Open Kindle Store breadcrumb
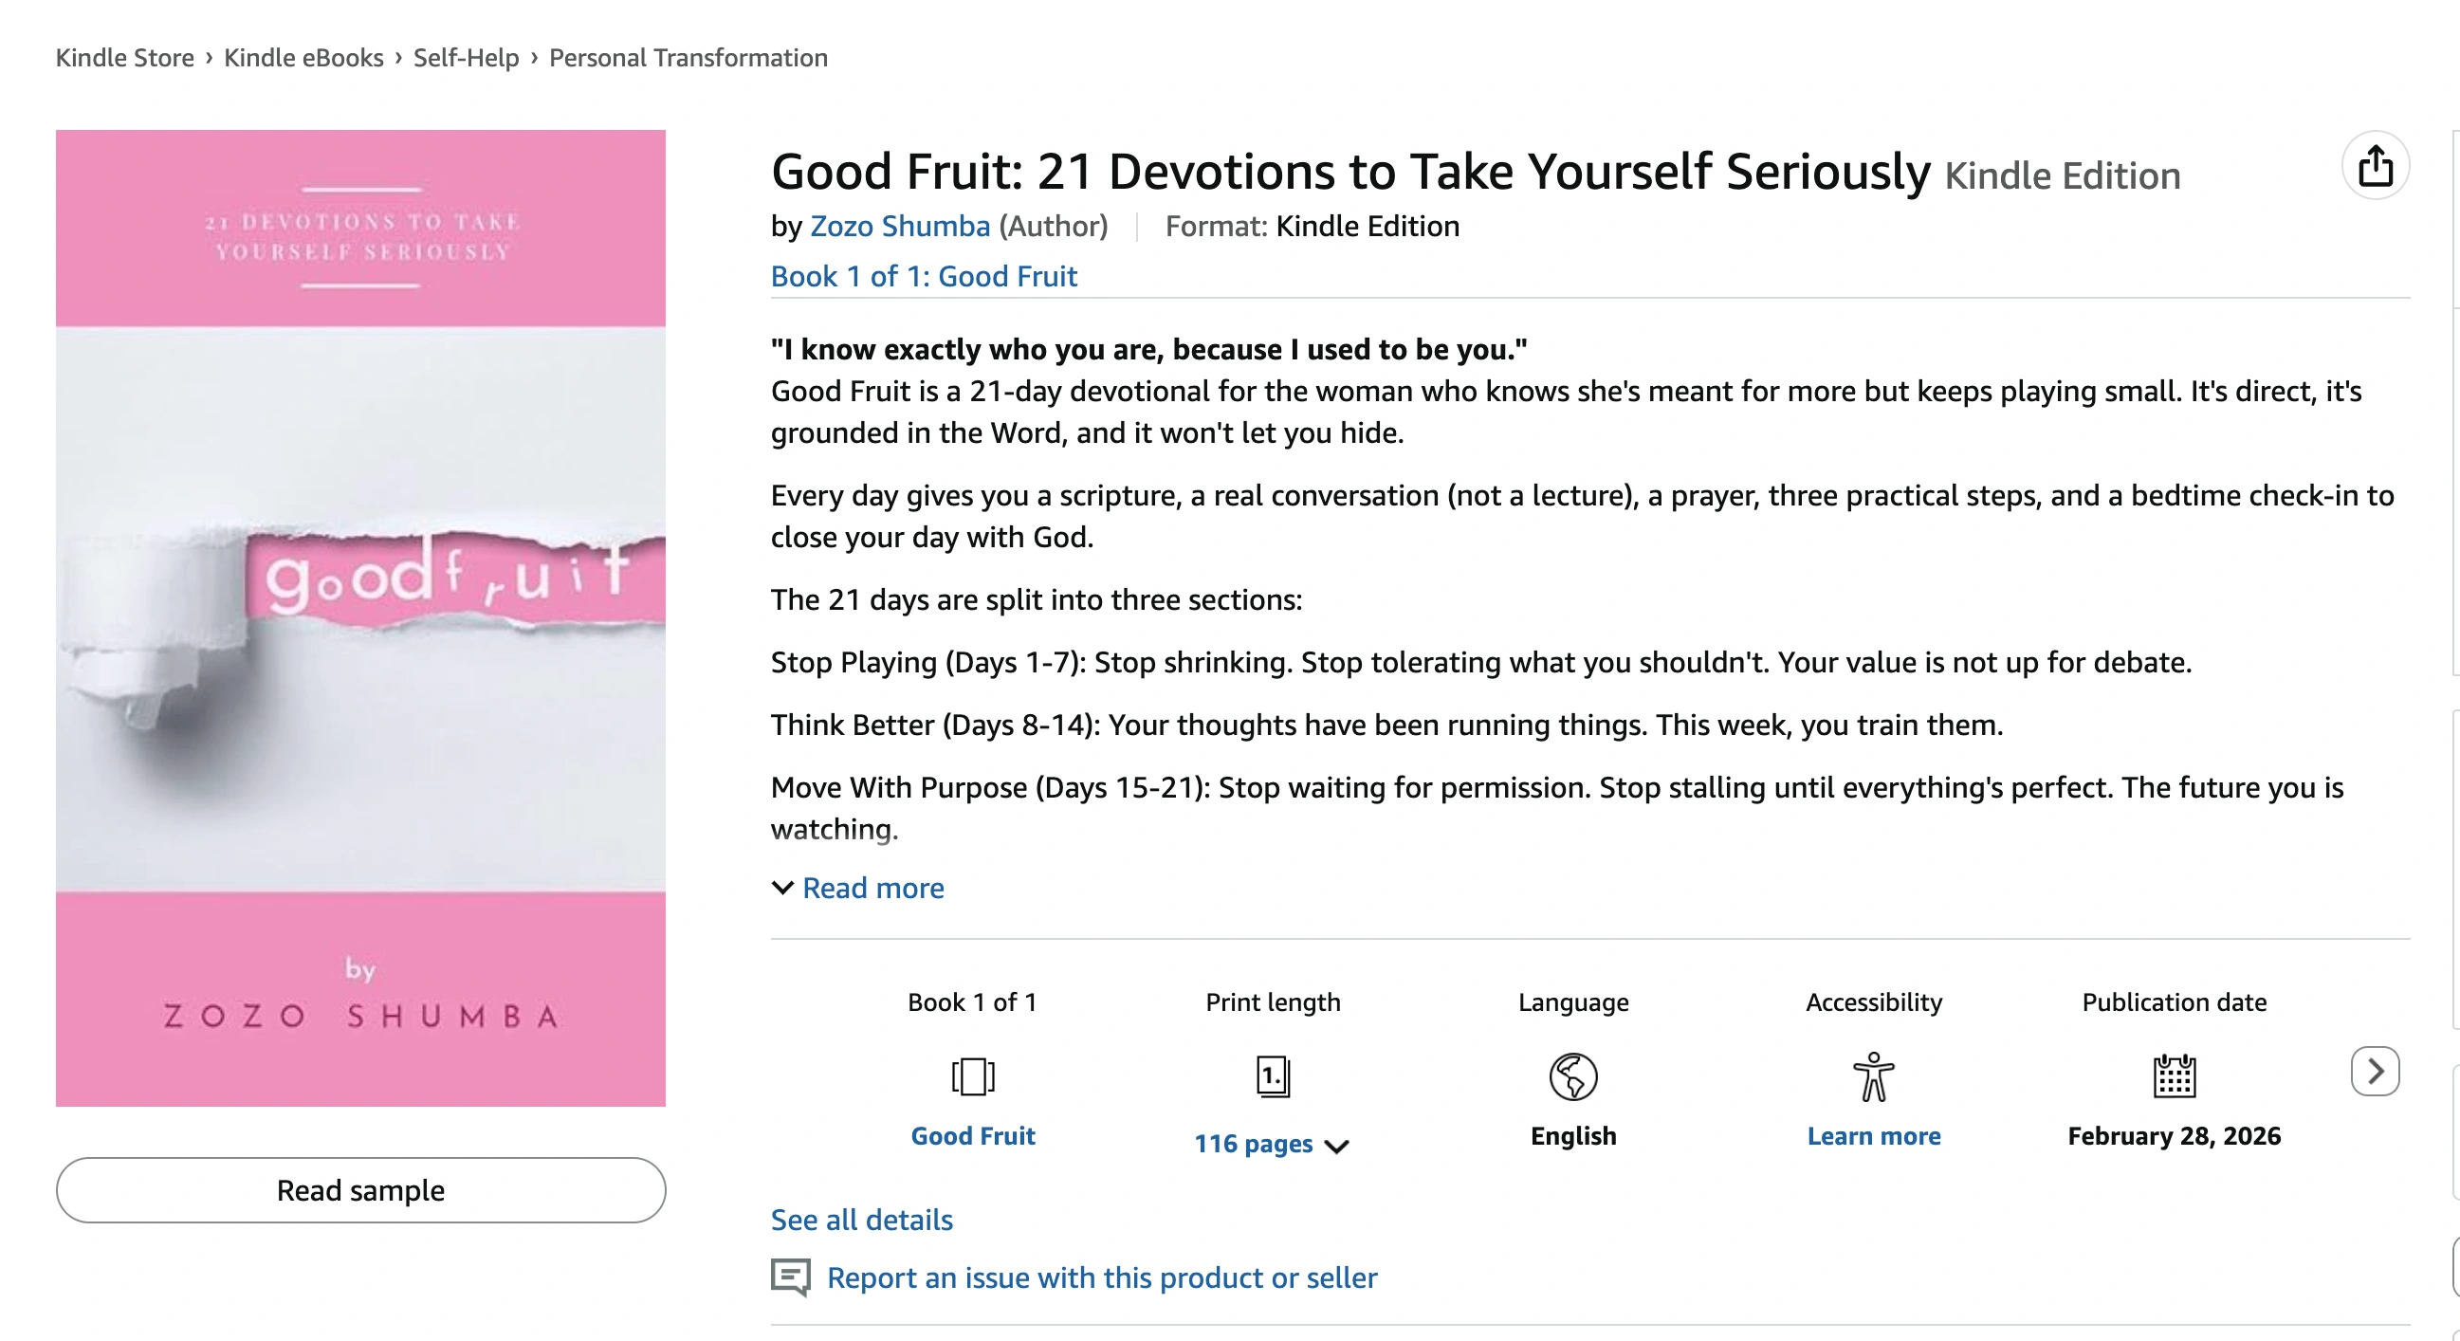The width and height of the screenshot is (2460, 1341). [125, 57]
